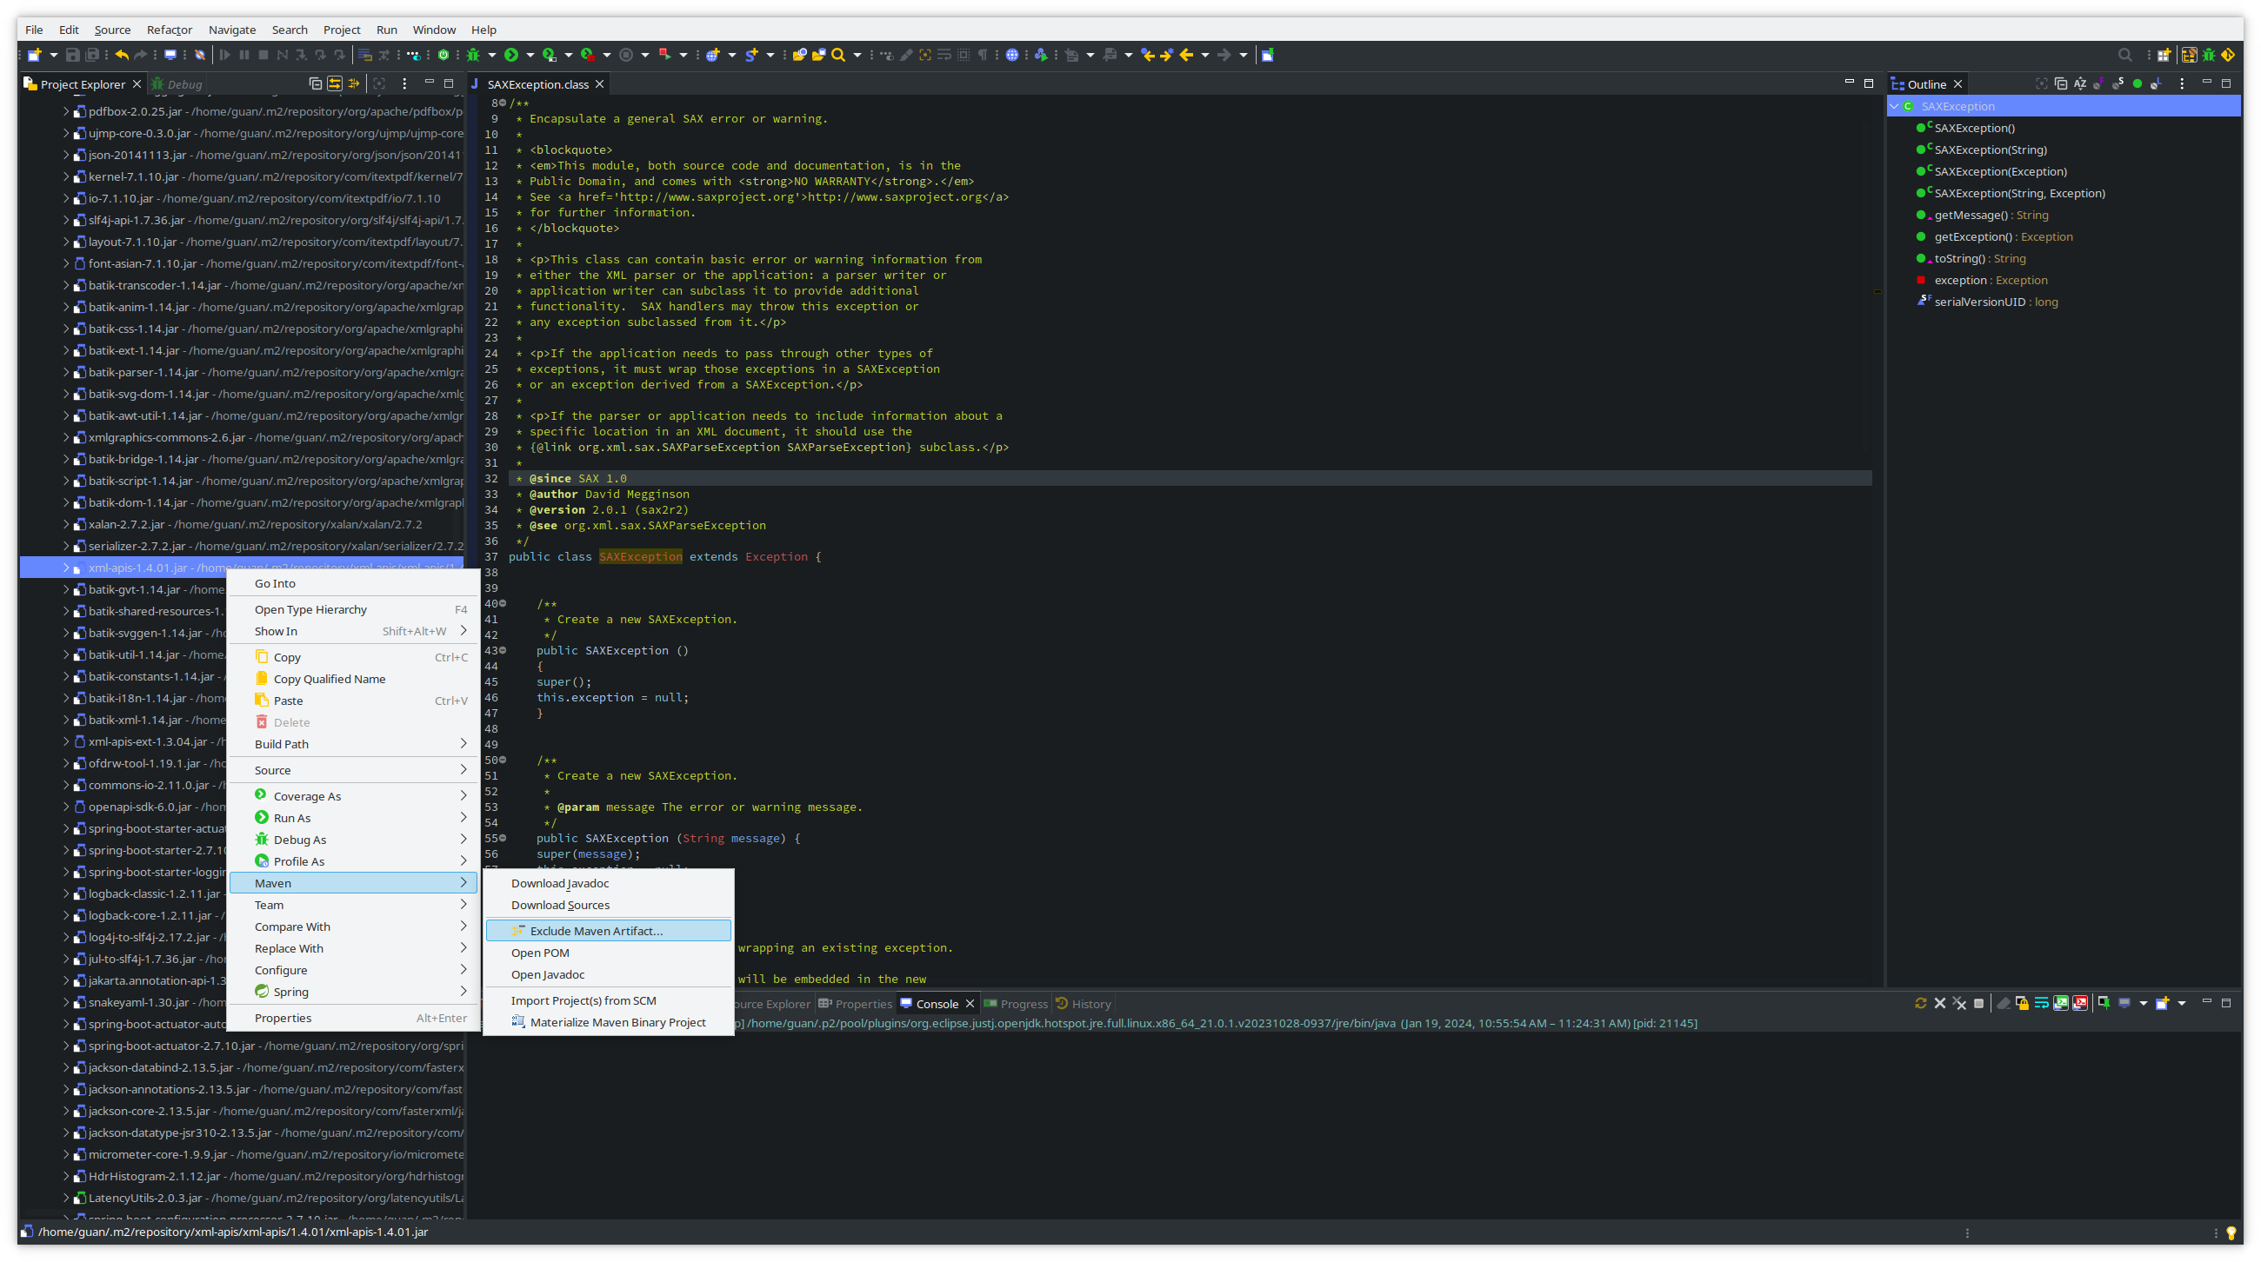The width and height of the screenshot is (2261, 1262).
Task: Open a new console view from the Console toolbar
Action: 2162,1003
